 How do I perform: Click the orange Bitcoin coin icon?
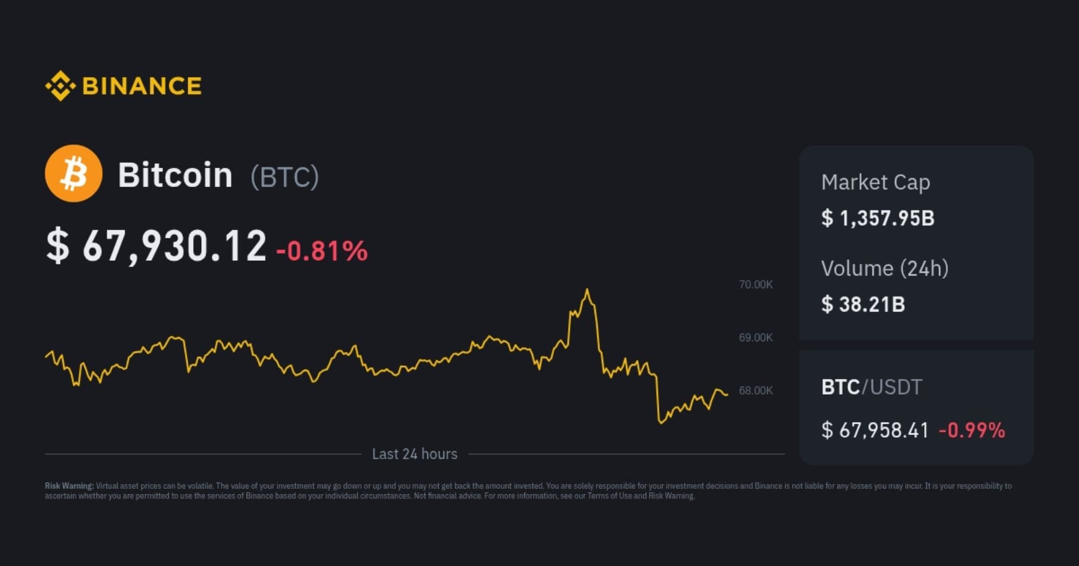point(73,174)
